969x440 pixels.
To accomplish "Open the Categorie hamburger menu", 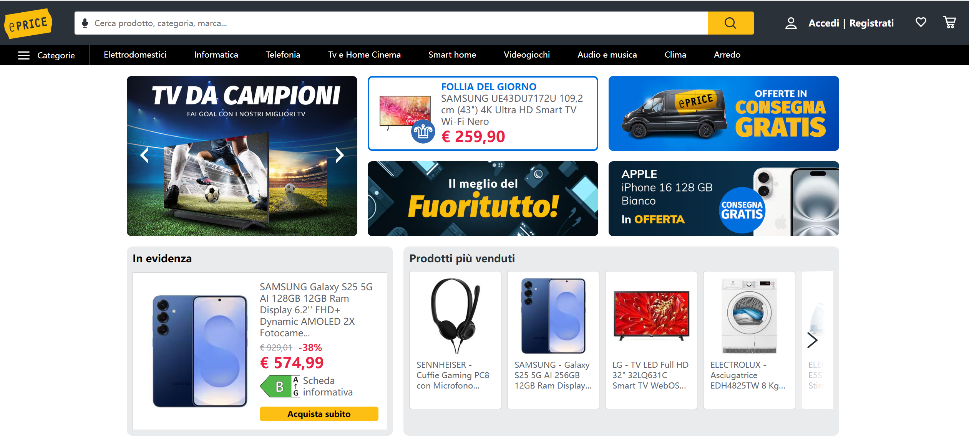I will coord(46,55).
